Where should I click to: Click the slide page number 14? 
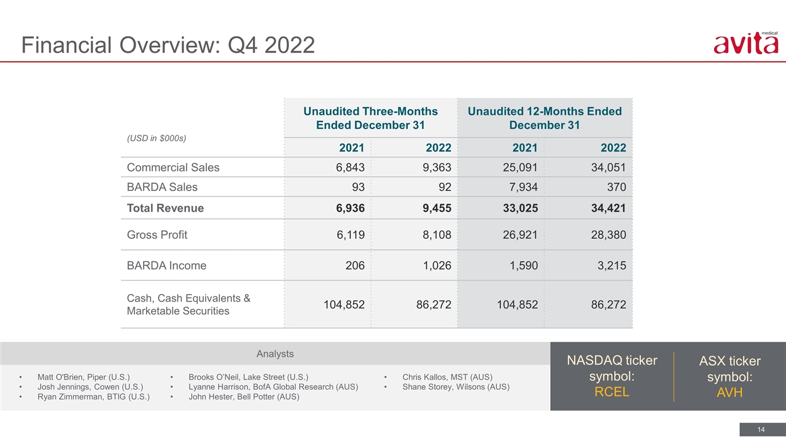click(x=760, y=428)
